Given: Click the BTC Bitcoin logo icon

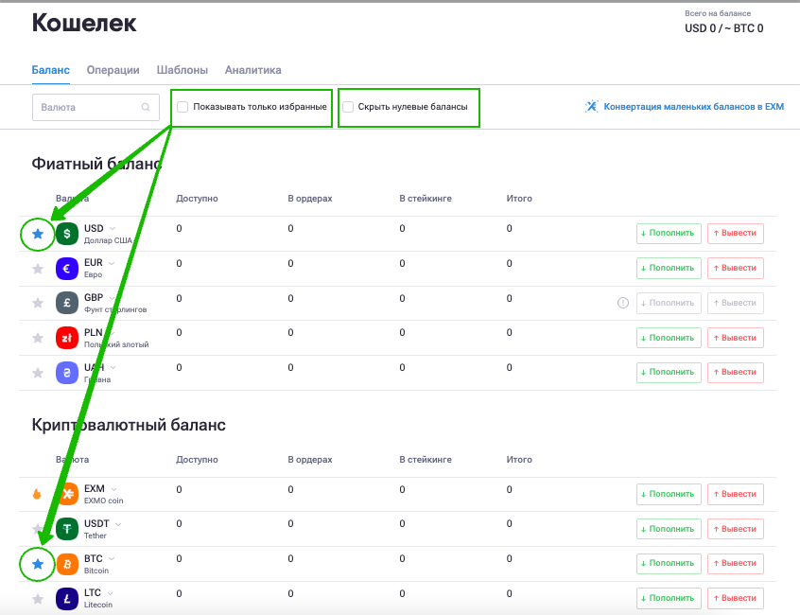Looking at the screenshot, I should pyautogui.click(x=67, y=564).
